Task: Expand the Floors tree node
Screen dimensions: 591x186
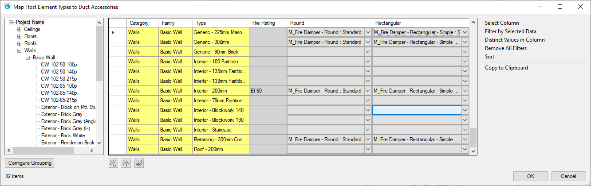Action: 20,36
